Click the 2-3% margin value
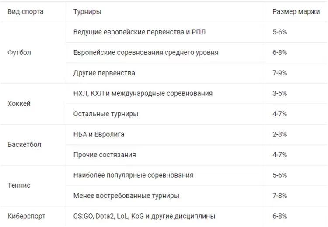The width and height of the screenshot is (328, 227). [280, 134]
